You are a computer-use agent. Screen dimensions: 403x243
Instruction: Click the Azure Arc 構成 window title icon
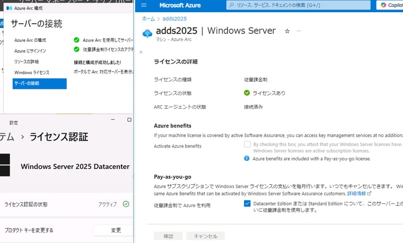[x=9, y=8]
